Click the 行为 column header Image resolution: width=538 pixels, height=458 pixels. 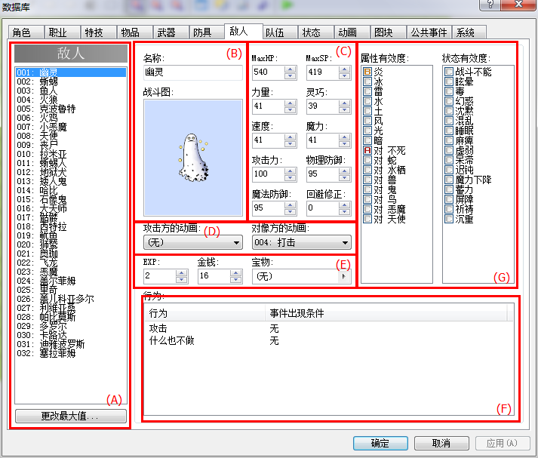[x=204, y=313]
